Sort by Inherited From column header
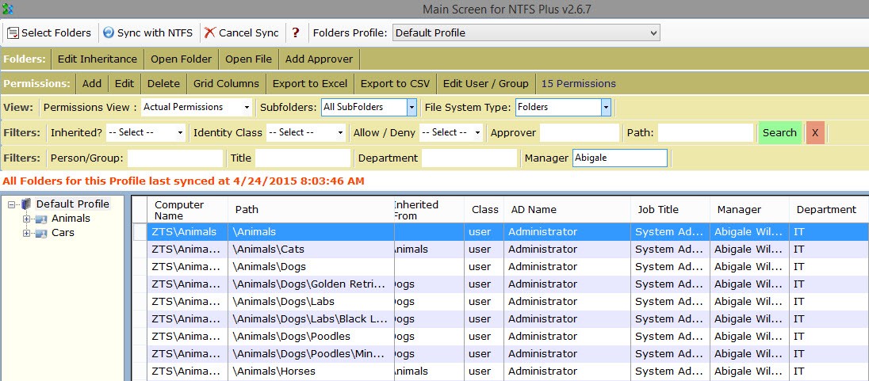 point(429,210)
